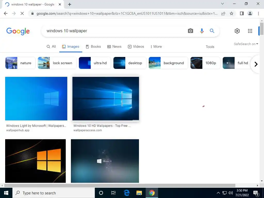
Task: Switch to the Books tab
Action: [x=93, y=47]
